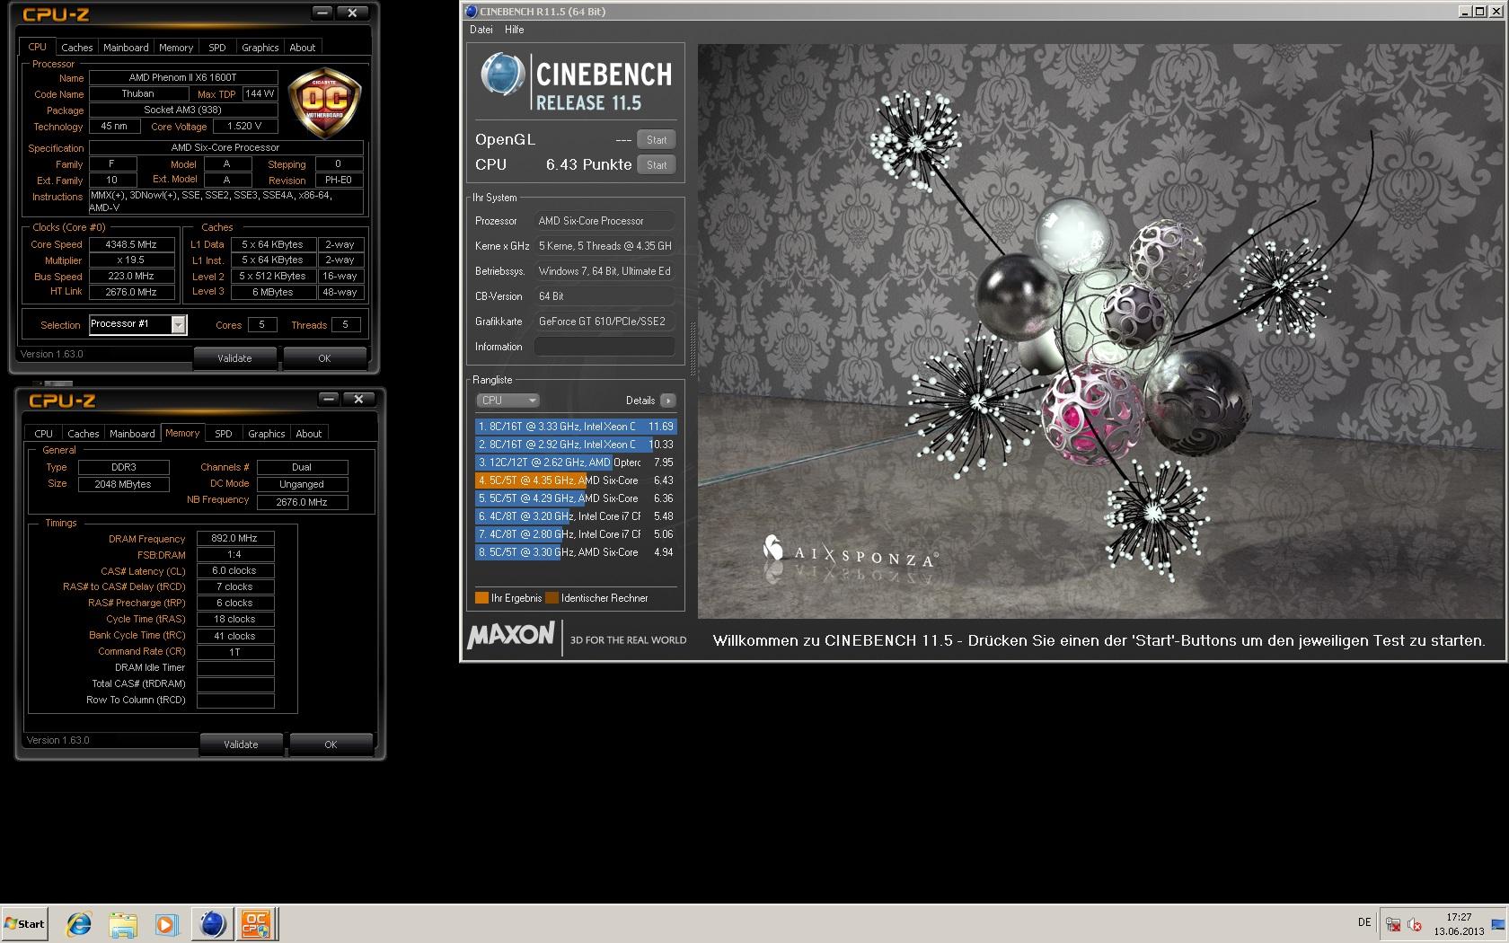Click the show desktop icon at the taskbar's right end
The image size is (1509, 943).
pyautogui.click(x=1497, y=924)
